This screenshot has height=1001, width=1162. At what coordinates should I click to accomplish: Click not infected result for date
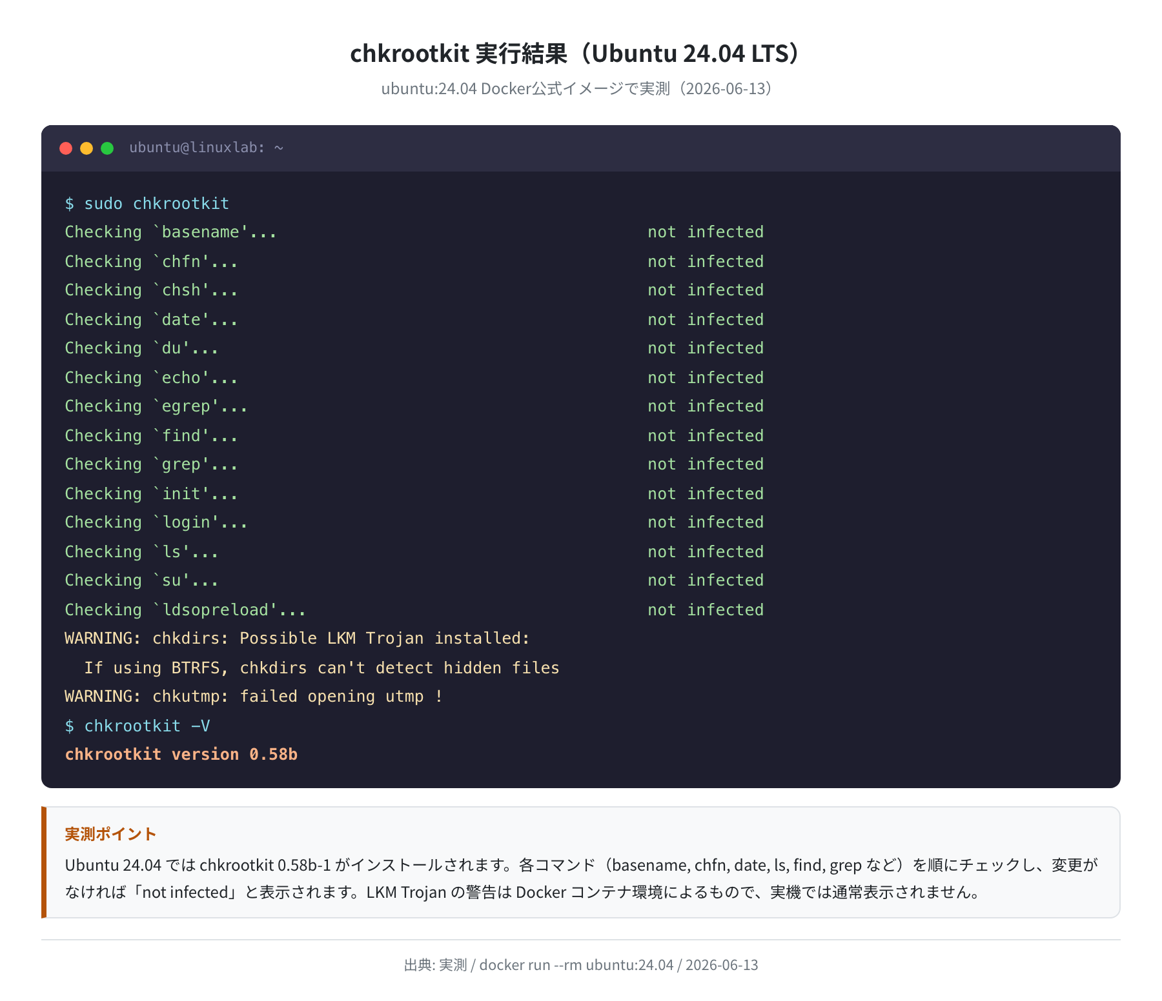pos(706,319)
